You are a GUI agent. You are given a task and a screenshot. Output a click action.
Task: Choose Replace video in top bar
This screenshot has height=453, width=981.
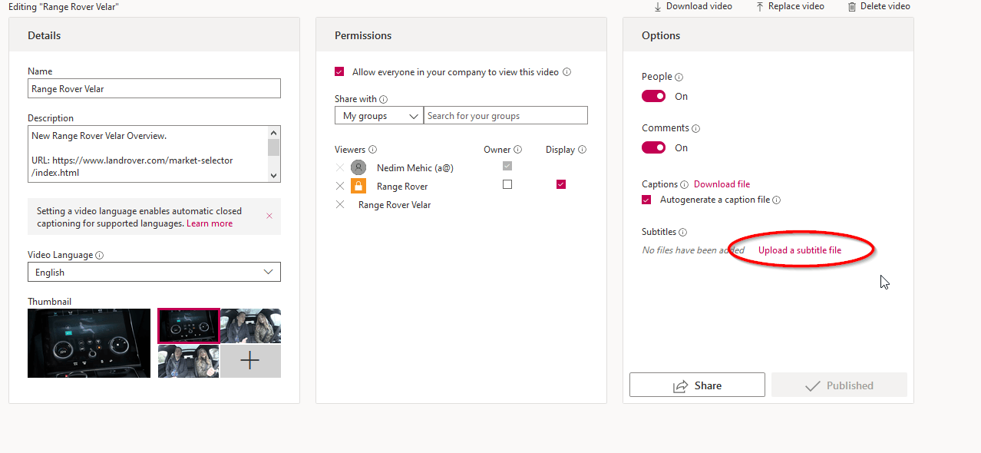pyautogui.click(x=790, y=6)
